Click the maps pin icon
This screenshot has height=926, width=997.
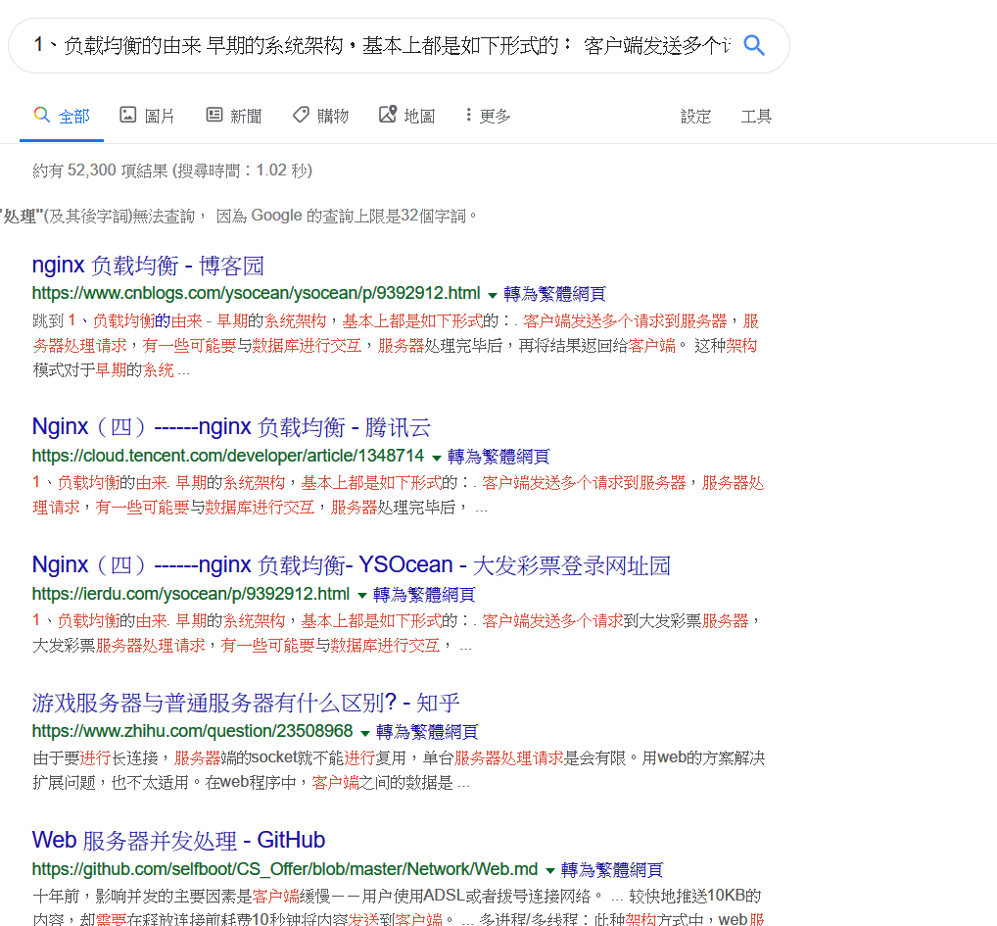coord(388,114)
